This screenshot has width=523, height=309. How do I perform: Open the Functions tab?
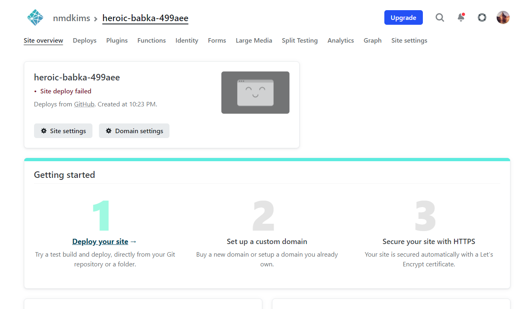tap(152, 41)
